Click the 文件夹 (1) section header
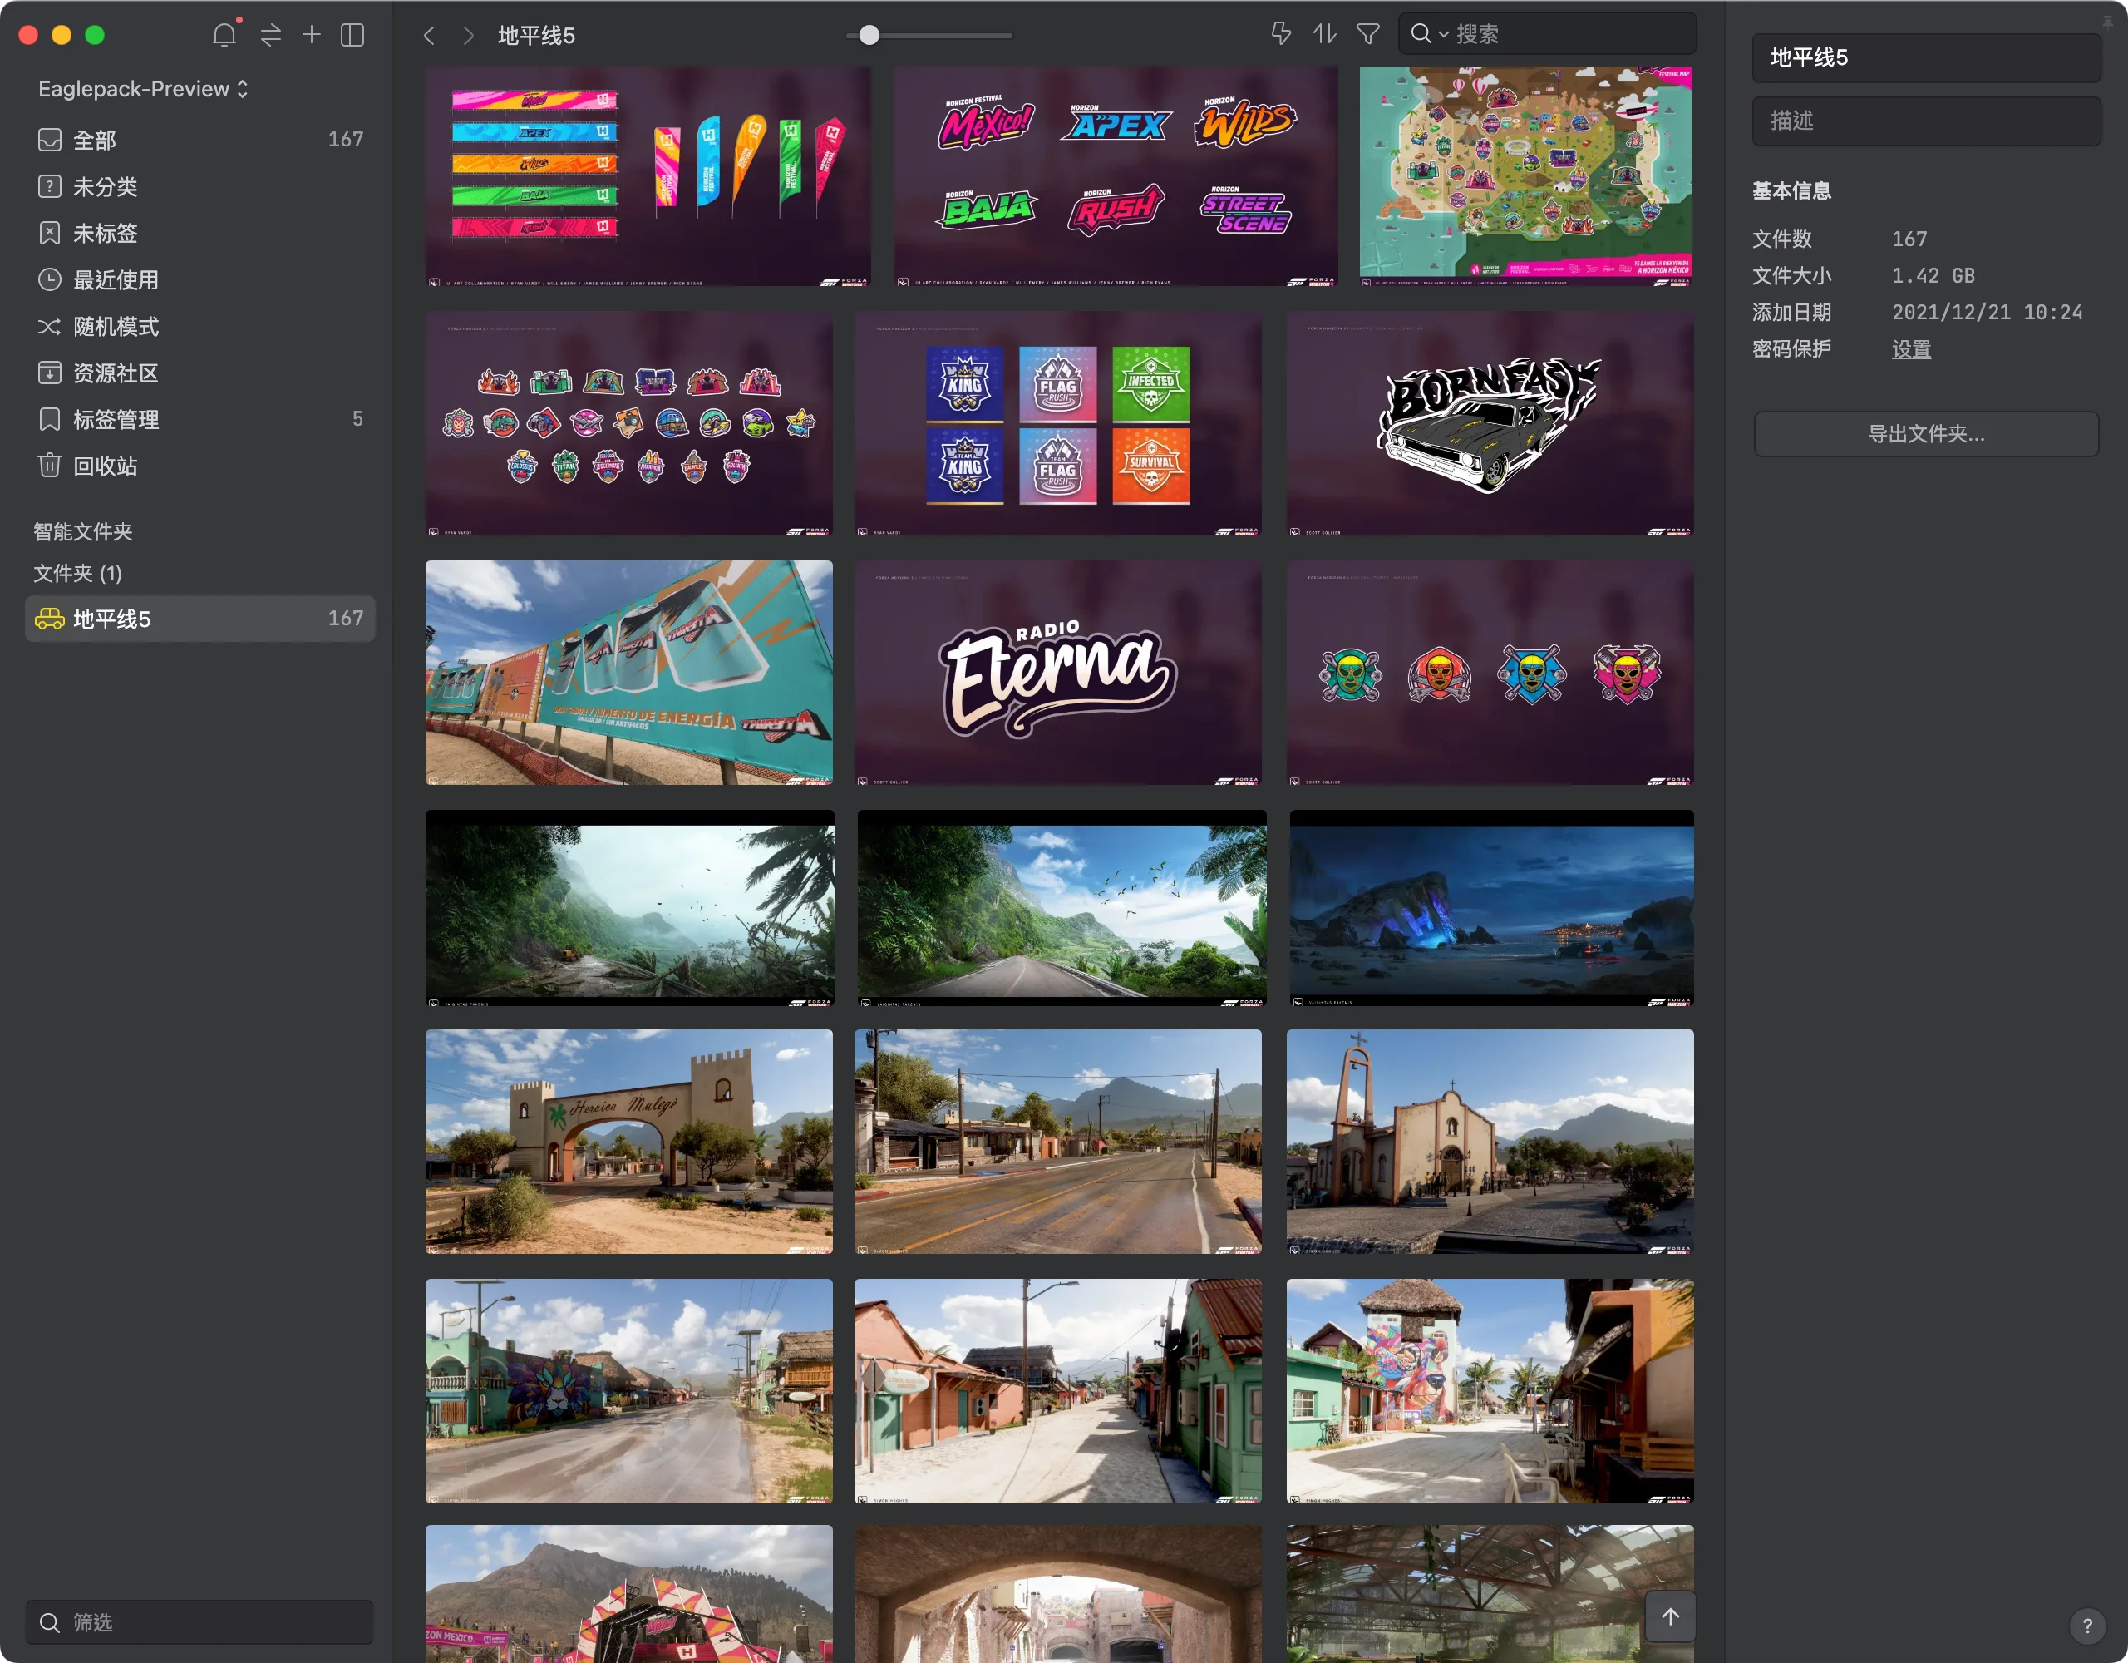The height and width of the screenshot is (1663, 2128). click(78, 573)
